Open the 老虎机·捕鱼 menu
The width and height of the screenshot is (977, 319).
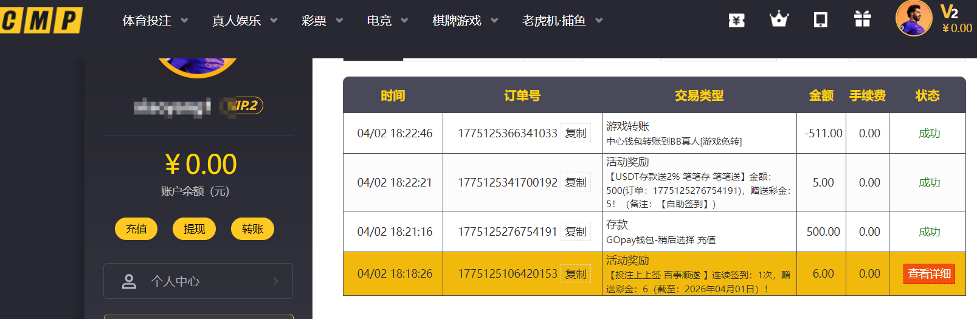(554, 21)
